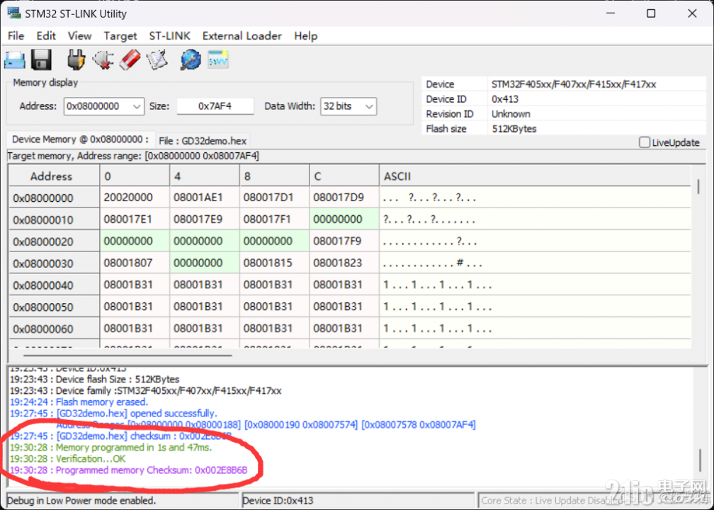
Task: Click the Device value STM32F405xx/F407xx/F415xx/F417xx
Action: pyautogui.click(x=574, y=84)
